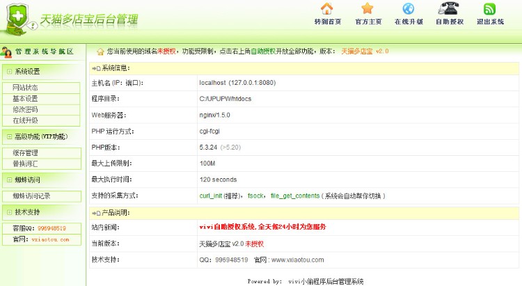
Task: Click the green shield logo icon
Action: [19, 19]
